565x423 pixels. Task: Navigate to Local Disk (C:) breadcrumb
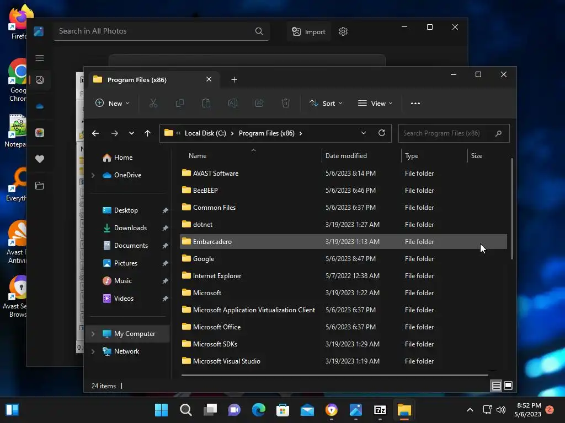205,133
